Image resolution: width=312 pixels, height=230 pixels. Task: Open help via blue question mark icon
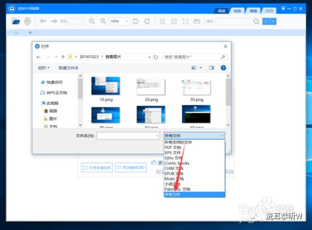pyautogui.click(x=223, y=67)
